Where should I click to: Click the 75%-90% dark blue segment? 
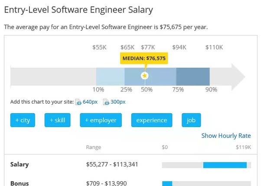click(x=193, y=77)
